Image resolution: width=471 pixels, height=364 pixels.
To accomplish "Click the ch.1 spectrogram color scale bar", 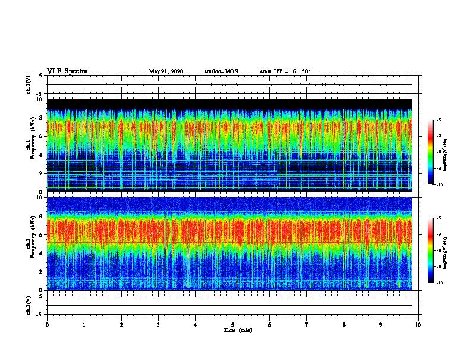I will click(430, 152).
